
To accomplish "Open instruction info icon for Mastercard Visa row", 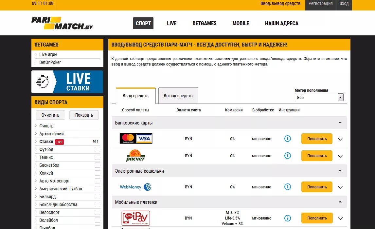I will pos(288,139).
